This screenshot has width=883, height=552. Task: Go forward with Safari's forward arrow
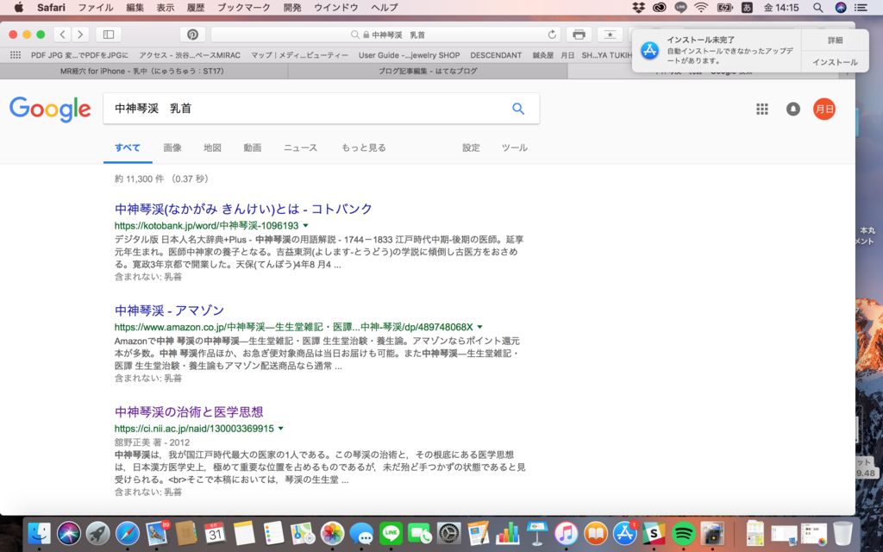pyautogui.click(x=80, y=34)
